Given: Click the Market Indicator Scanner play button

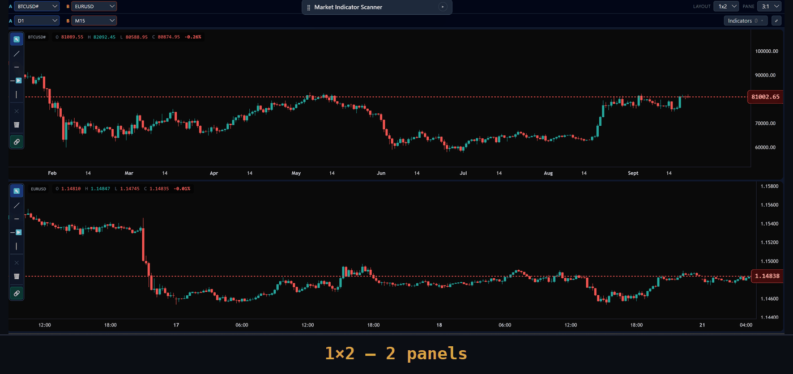Looking at the screenshot, I should tap(442, 7).
